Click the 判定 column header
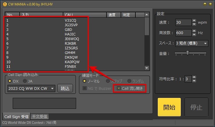Viewport: 215px width, 127px height. coord(128,15)
